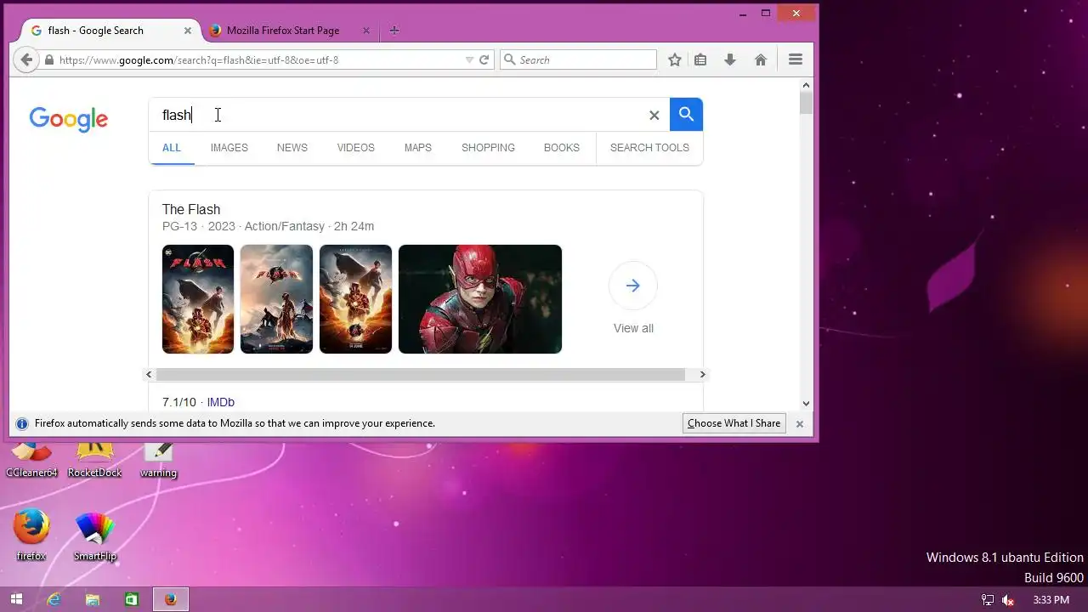
Task: Open the third Flash movie poster
Action: [355, 299]
